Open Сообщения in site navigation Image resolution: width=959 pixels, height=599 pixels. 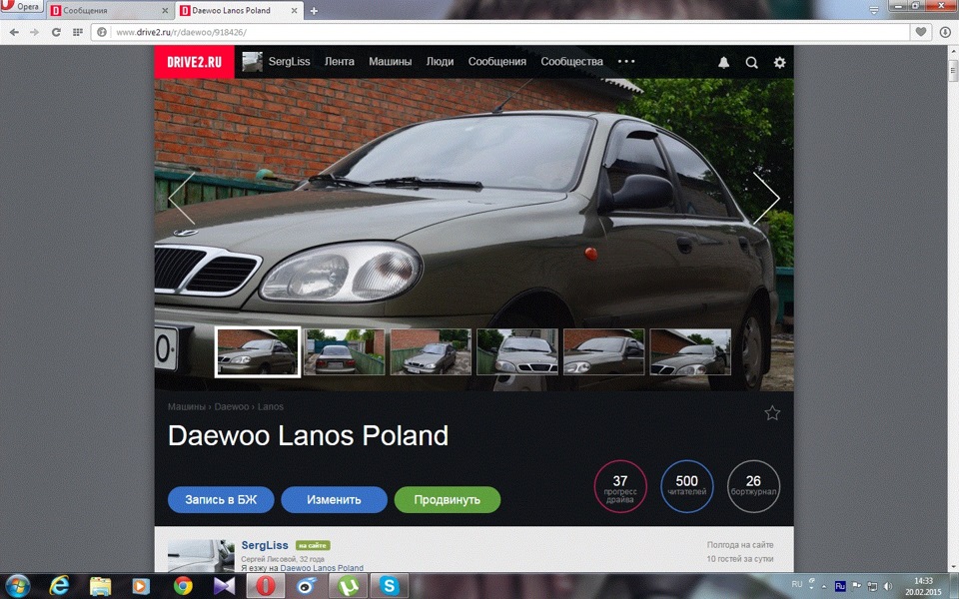(497, 62)
